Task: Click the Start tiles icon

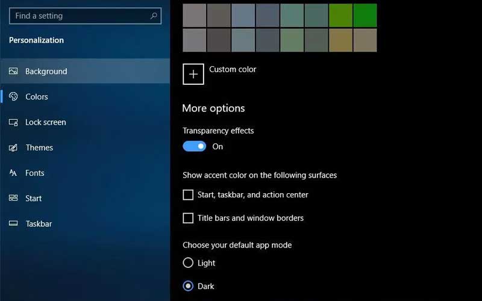Action: click(13, 198)
